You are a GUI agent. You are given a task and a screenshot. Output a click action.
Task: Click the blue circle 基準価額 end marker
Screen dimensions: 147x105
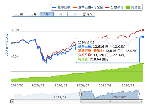coord(143,37)
